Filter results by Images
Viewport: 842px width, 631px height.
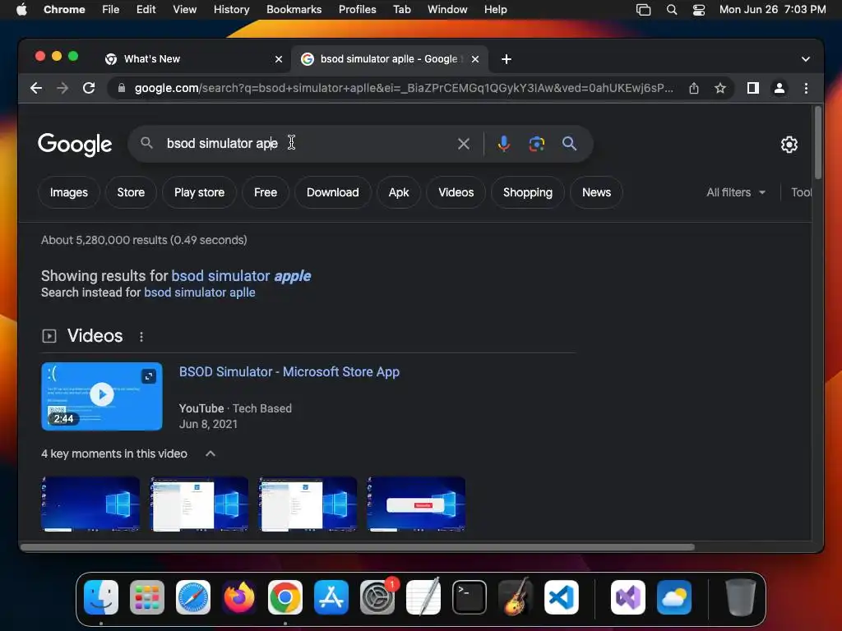coord(69,192)
